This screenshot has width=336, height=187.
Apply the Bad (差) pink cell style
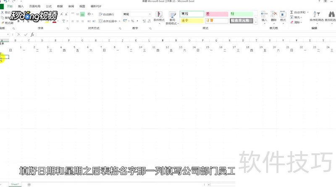pyautogui.click(x=217, y=14)
